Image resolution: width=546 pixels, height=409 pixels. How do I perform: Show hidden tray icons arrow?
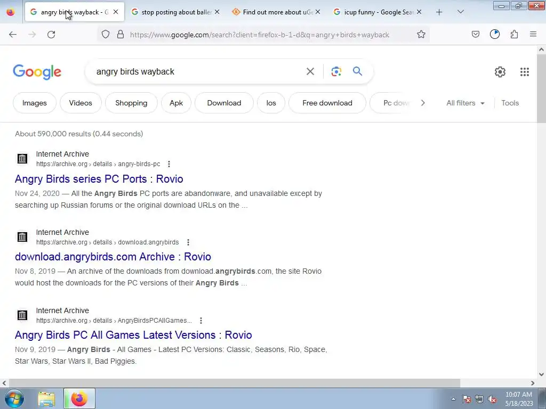(x=453, y=399)
